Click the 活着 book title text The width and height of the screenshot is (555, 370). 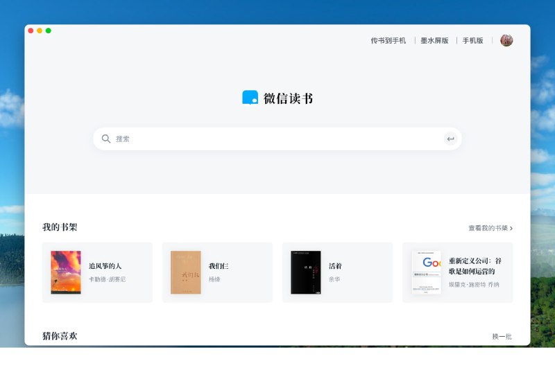[x=335, y=266]
